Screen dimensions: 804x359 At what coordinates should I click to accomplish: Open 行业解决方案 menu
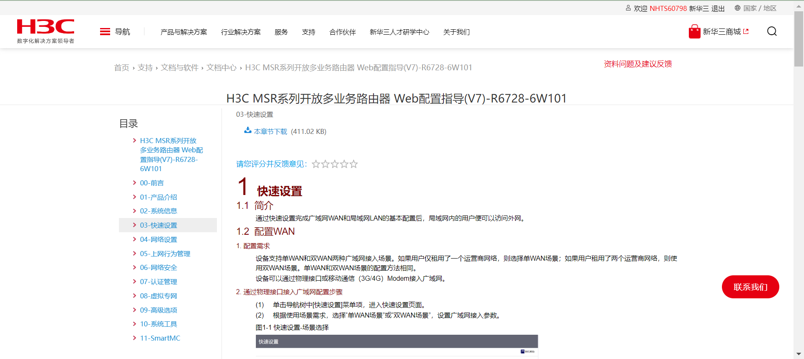coord(241,32)
